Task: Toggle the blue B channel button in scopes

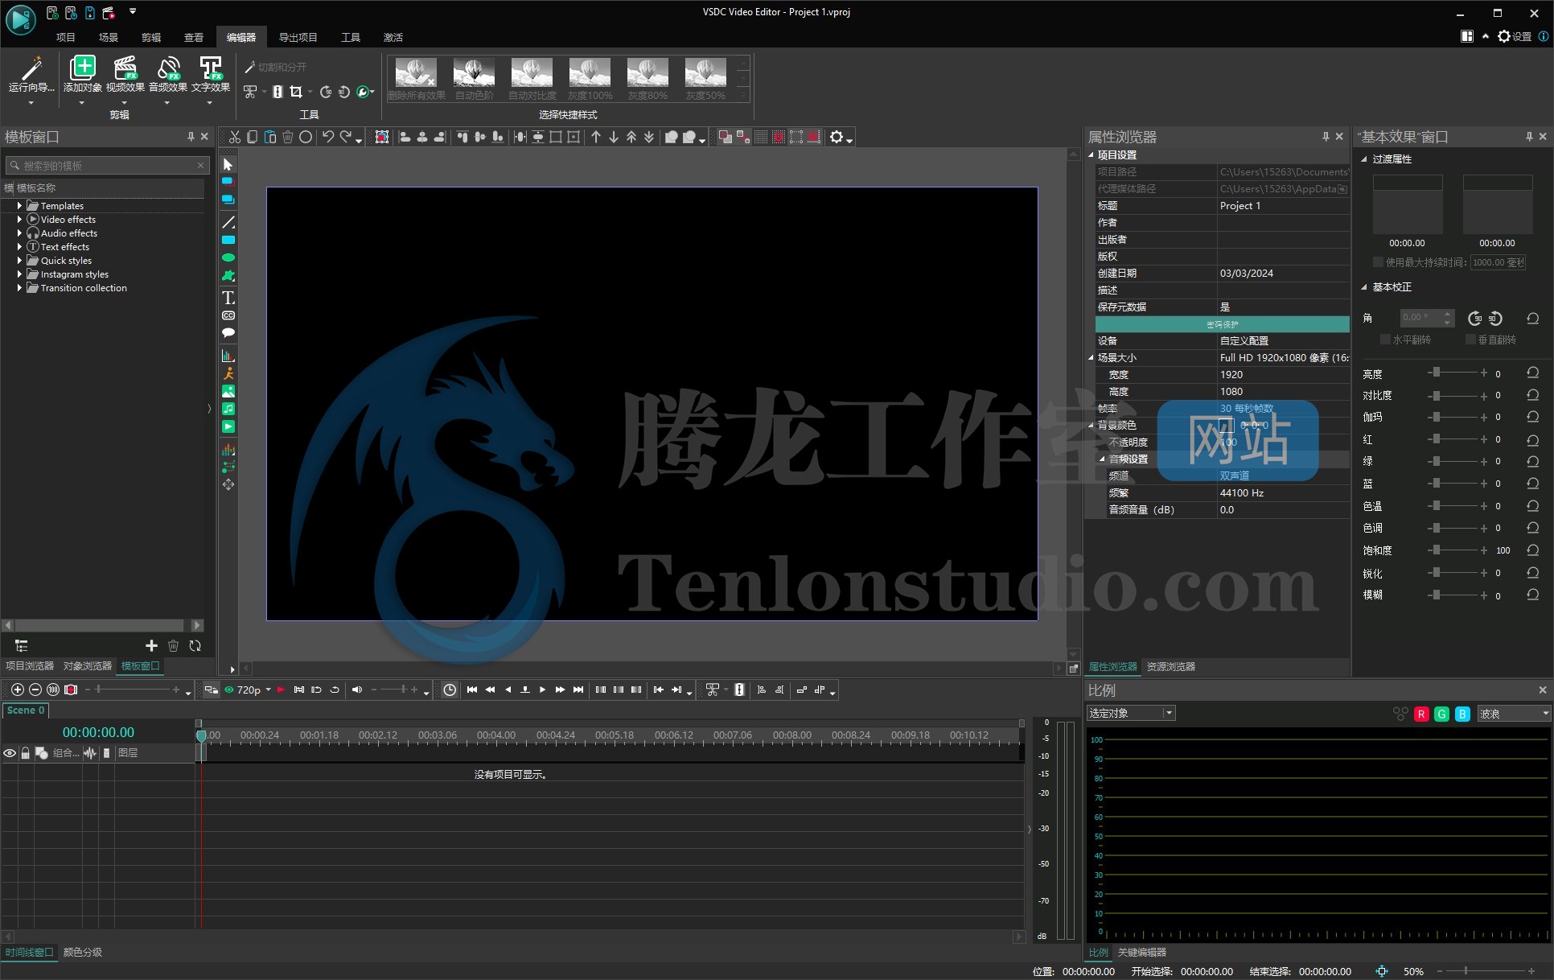Action: 1462,714
